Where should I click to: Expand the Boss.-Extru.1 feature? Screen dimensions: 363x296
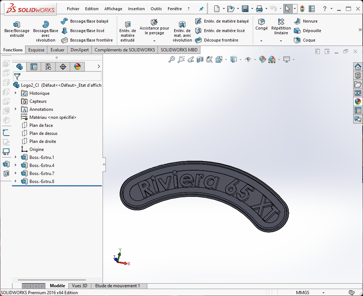(x=16, y=157)
